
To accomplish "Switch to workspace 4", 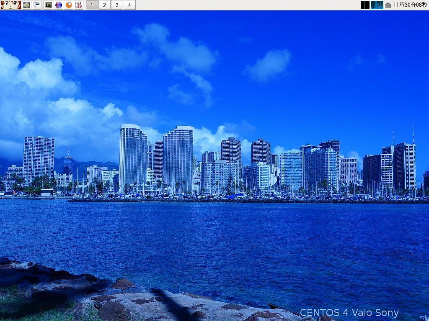I will 129,5.
